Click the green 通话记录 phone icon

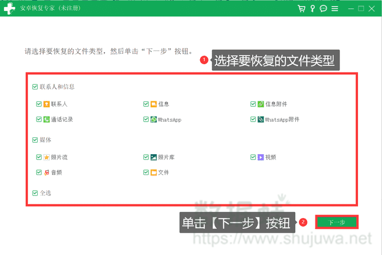coord(46,119)
